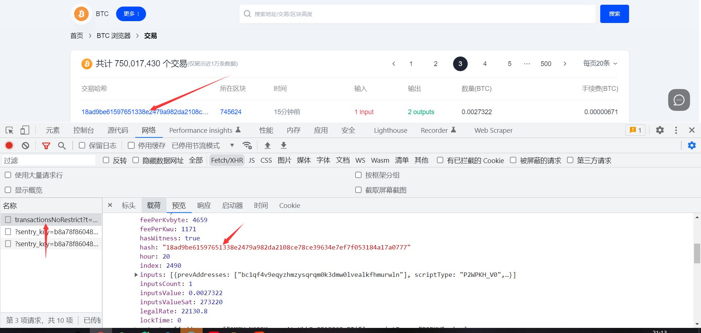Toggle the device toolbar icon

click(25, 130)
